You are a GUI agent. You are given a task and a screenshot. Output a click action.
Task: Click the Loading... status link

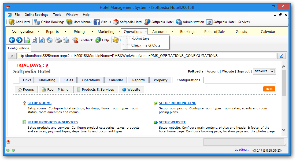242,149
